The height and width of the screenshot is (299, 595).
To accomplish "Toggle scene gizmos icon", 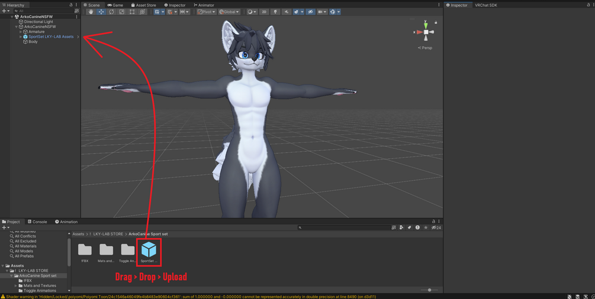I will coord(333,12).
